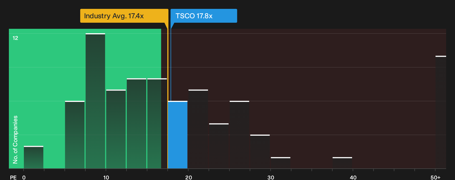Select the small bar near PE 40
The height and width of the screenshot is (180, 455).
coord(342,163)
